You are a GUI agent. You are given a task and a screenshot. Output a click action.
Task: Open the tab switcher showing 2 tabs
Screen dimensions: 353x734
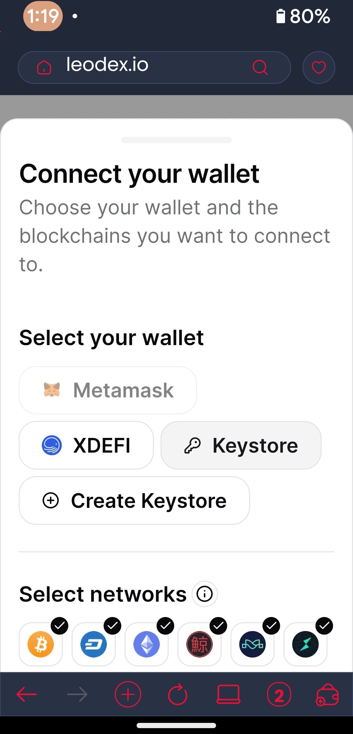[279, 694]
